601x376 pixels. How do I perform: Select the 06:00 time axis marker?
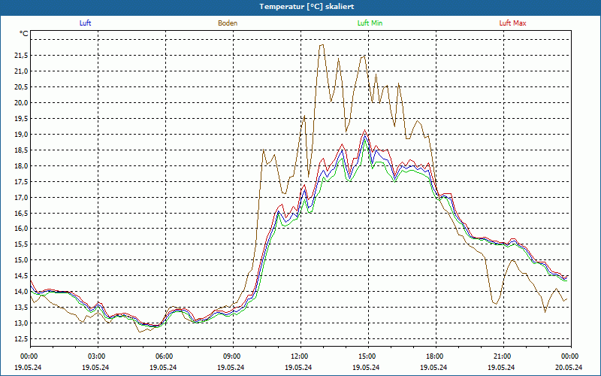click(165, 356)
